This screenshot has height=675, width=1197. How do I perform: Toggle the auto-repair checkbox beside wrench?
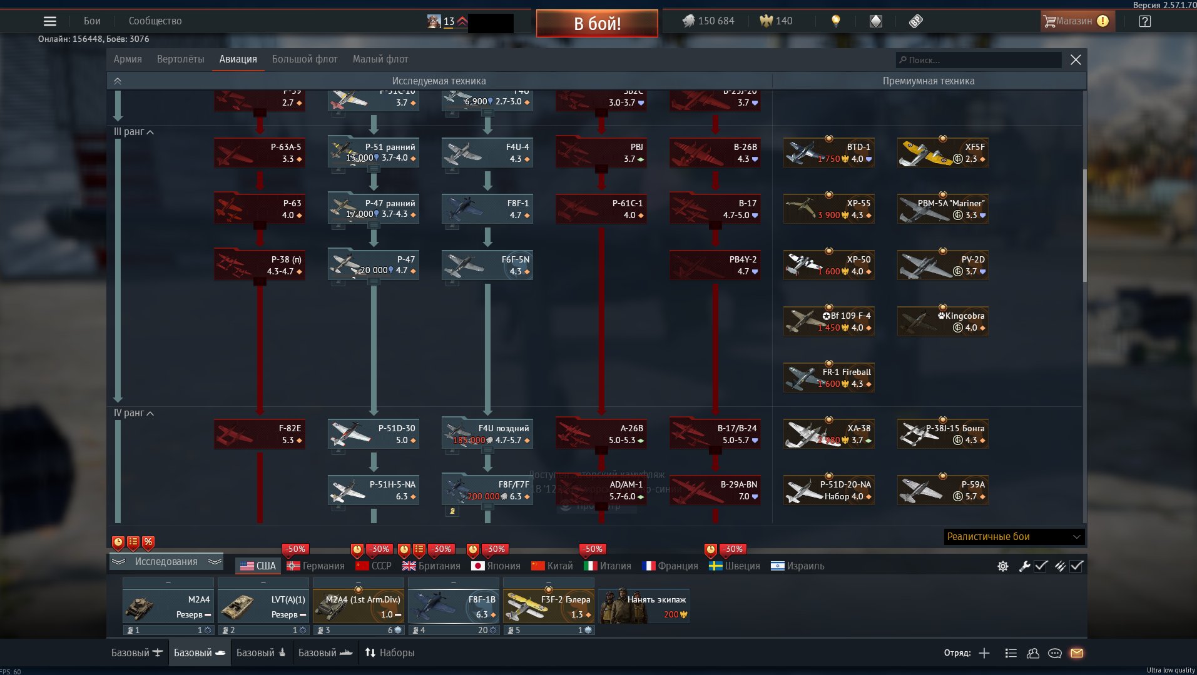pos(1041,566)
